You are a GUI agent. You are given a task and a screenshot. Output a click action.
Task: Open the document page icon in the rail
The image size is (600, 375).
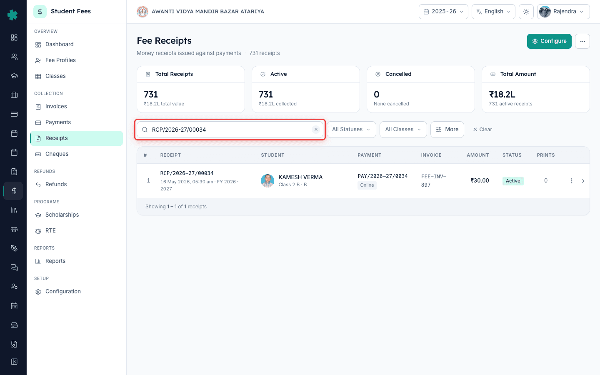pyautogui.click(x=14, y=172)
